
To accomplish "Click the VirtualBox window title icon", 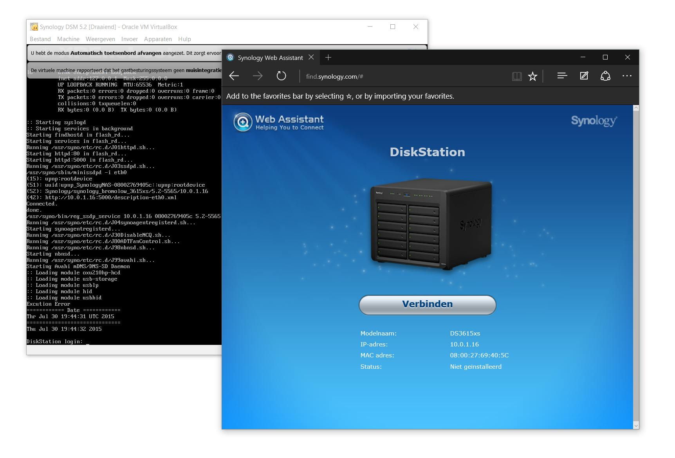I will pyautogui.click(x=34, y=27).
